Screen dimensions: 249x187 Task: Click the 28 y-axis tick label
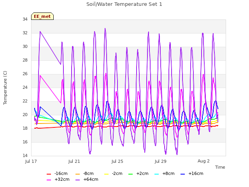tap(25, 60)
